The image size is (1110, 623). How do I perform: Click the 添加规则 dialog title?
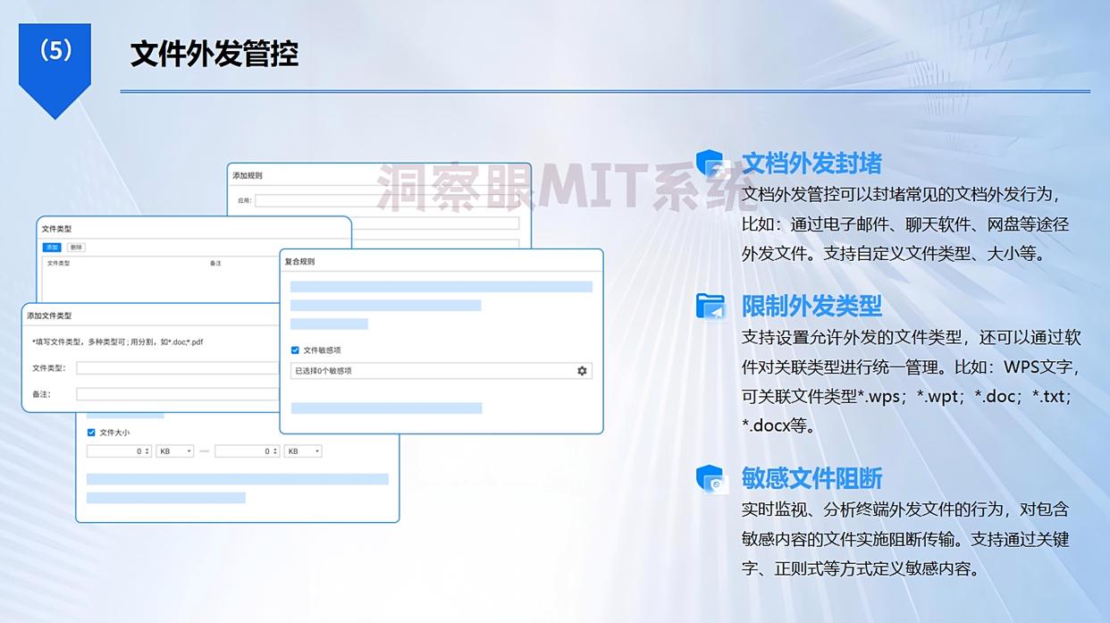248,176
